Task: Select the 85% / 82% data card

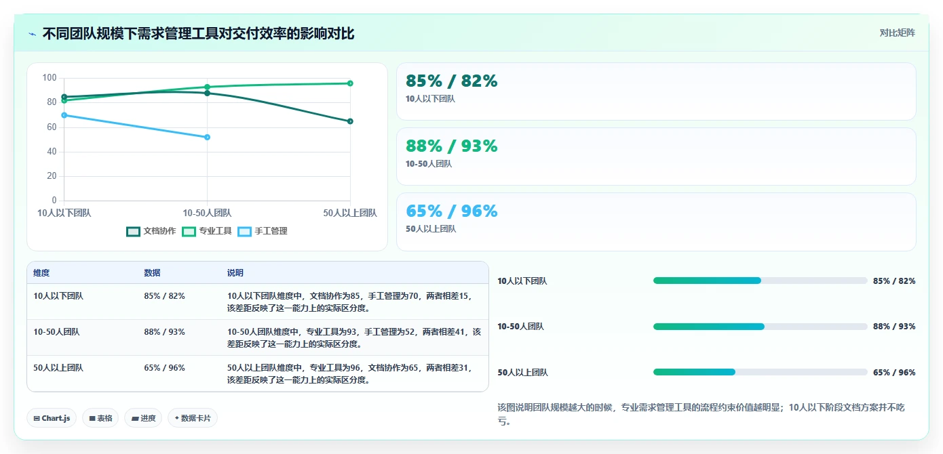Action: click(x=656, y=91)
